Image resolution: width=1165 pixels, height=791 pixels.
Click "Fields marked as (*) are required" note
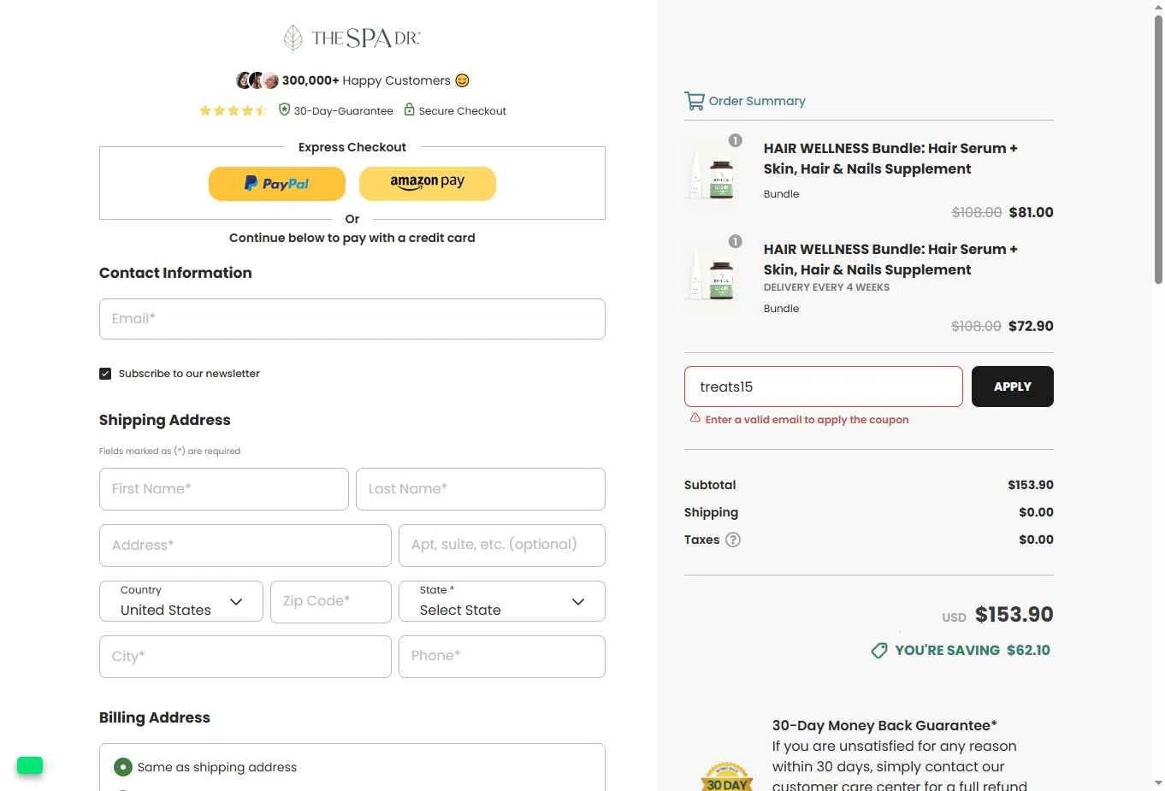[169, 452]
